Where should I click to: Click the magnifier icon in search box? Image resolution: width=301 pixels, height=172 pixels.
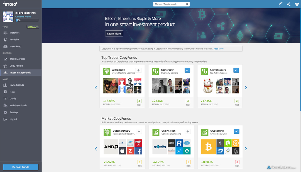tap(187, 4)
